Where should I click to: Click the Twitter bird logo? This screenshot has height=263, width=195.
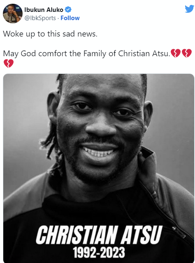click(x=189, y=9)
